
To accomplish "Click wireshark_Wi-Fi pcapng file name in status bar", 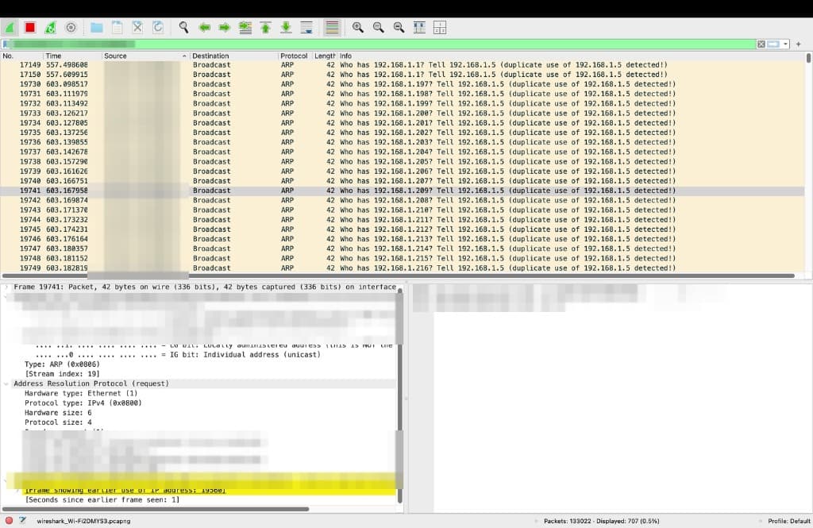I will click(x=83, y=522).
